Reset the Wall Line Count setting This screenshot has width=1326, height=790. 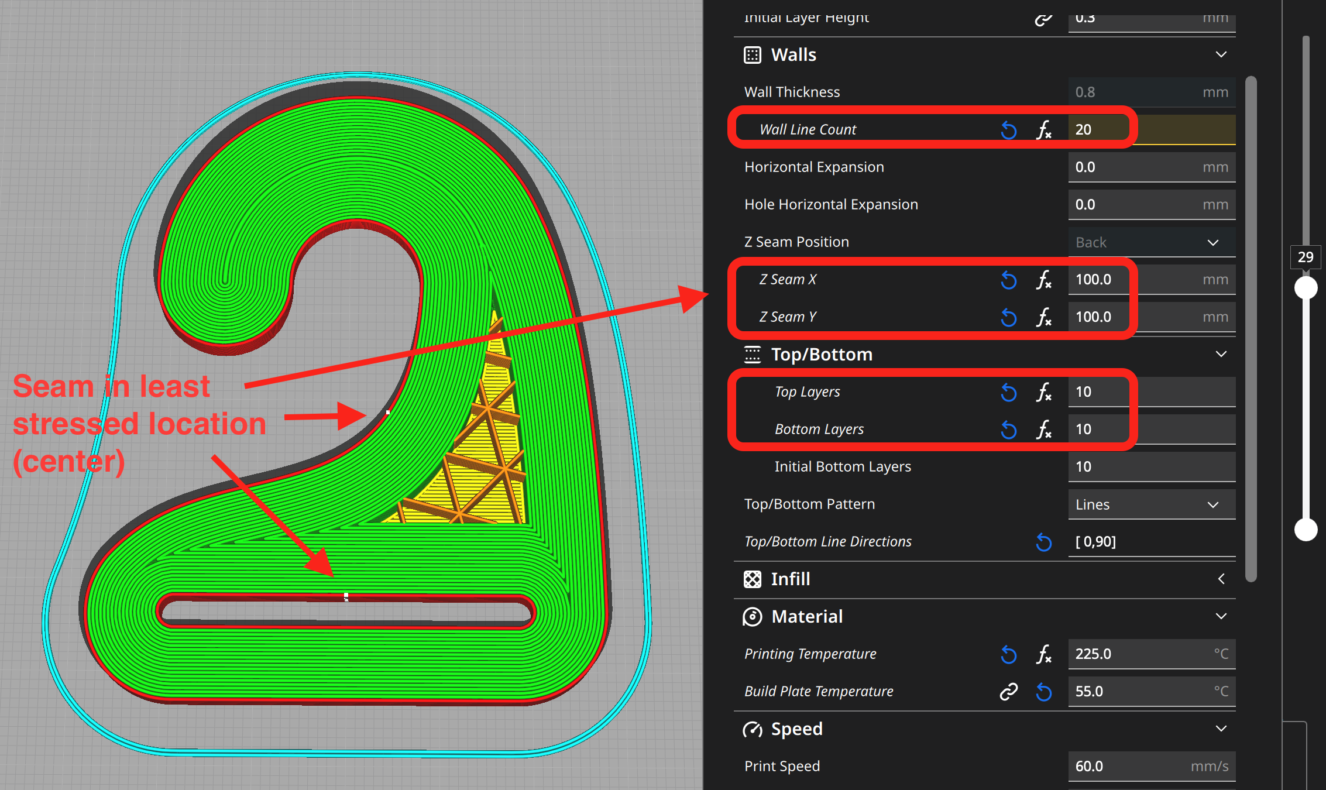coord(1009,130)
